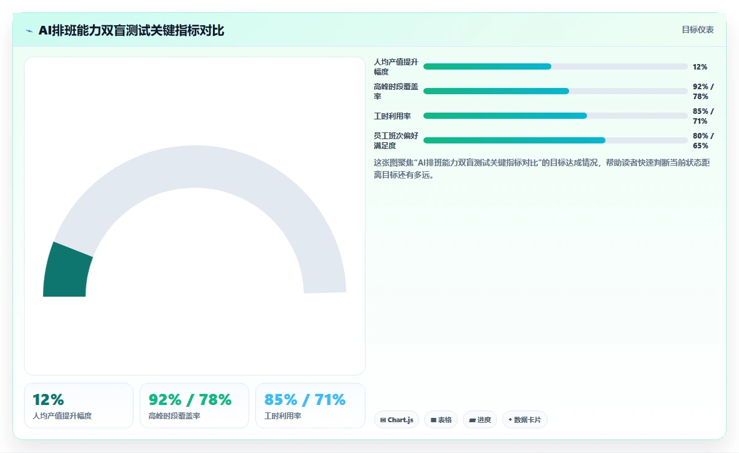Click the 92% / 78% value beside bars
The height and width of the screenshot is (453, 739).
(x=703, y=92)
